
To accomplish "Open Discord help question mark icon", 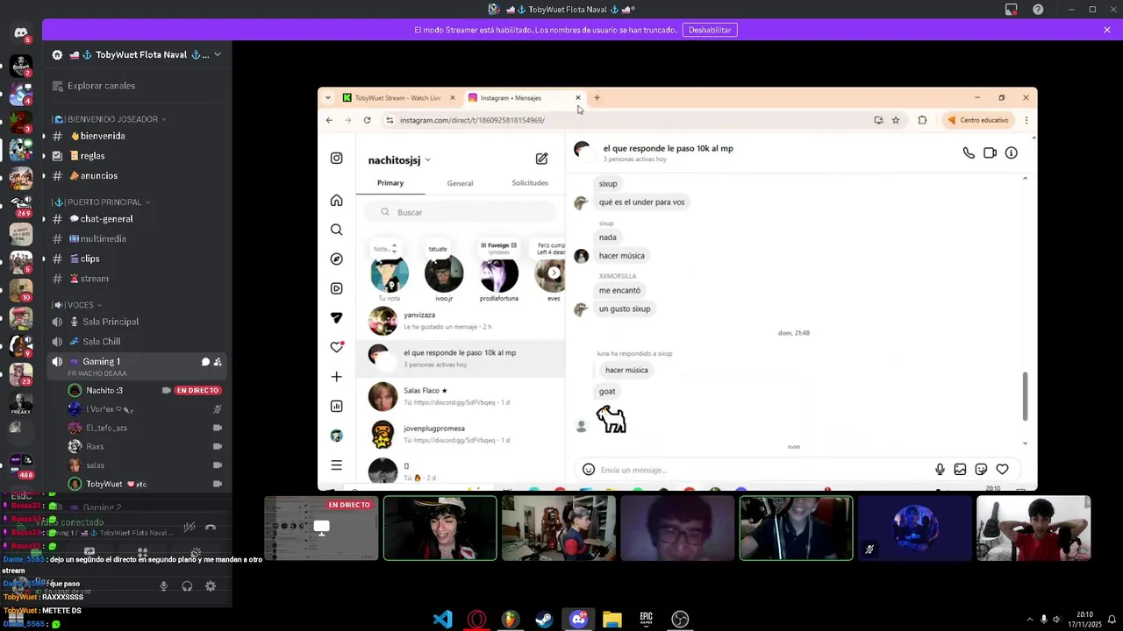I will (x=1038, y=10).
